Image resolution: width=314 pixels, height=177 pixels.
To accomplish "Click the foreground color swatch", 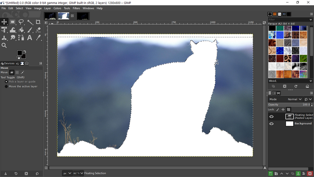I will tap(19, 53).
